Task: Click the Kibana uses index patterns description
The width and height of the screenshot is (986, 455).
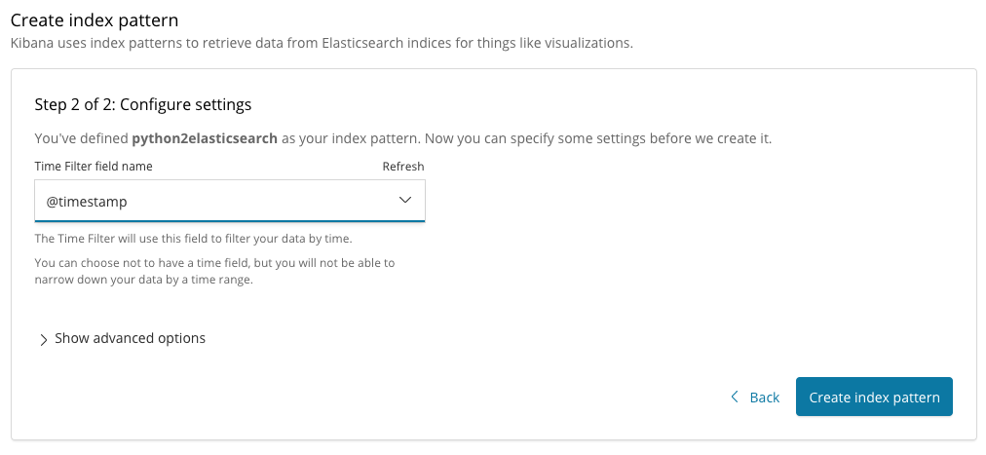Action: click(x=322, y=44)
